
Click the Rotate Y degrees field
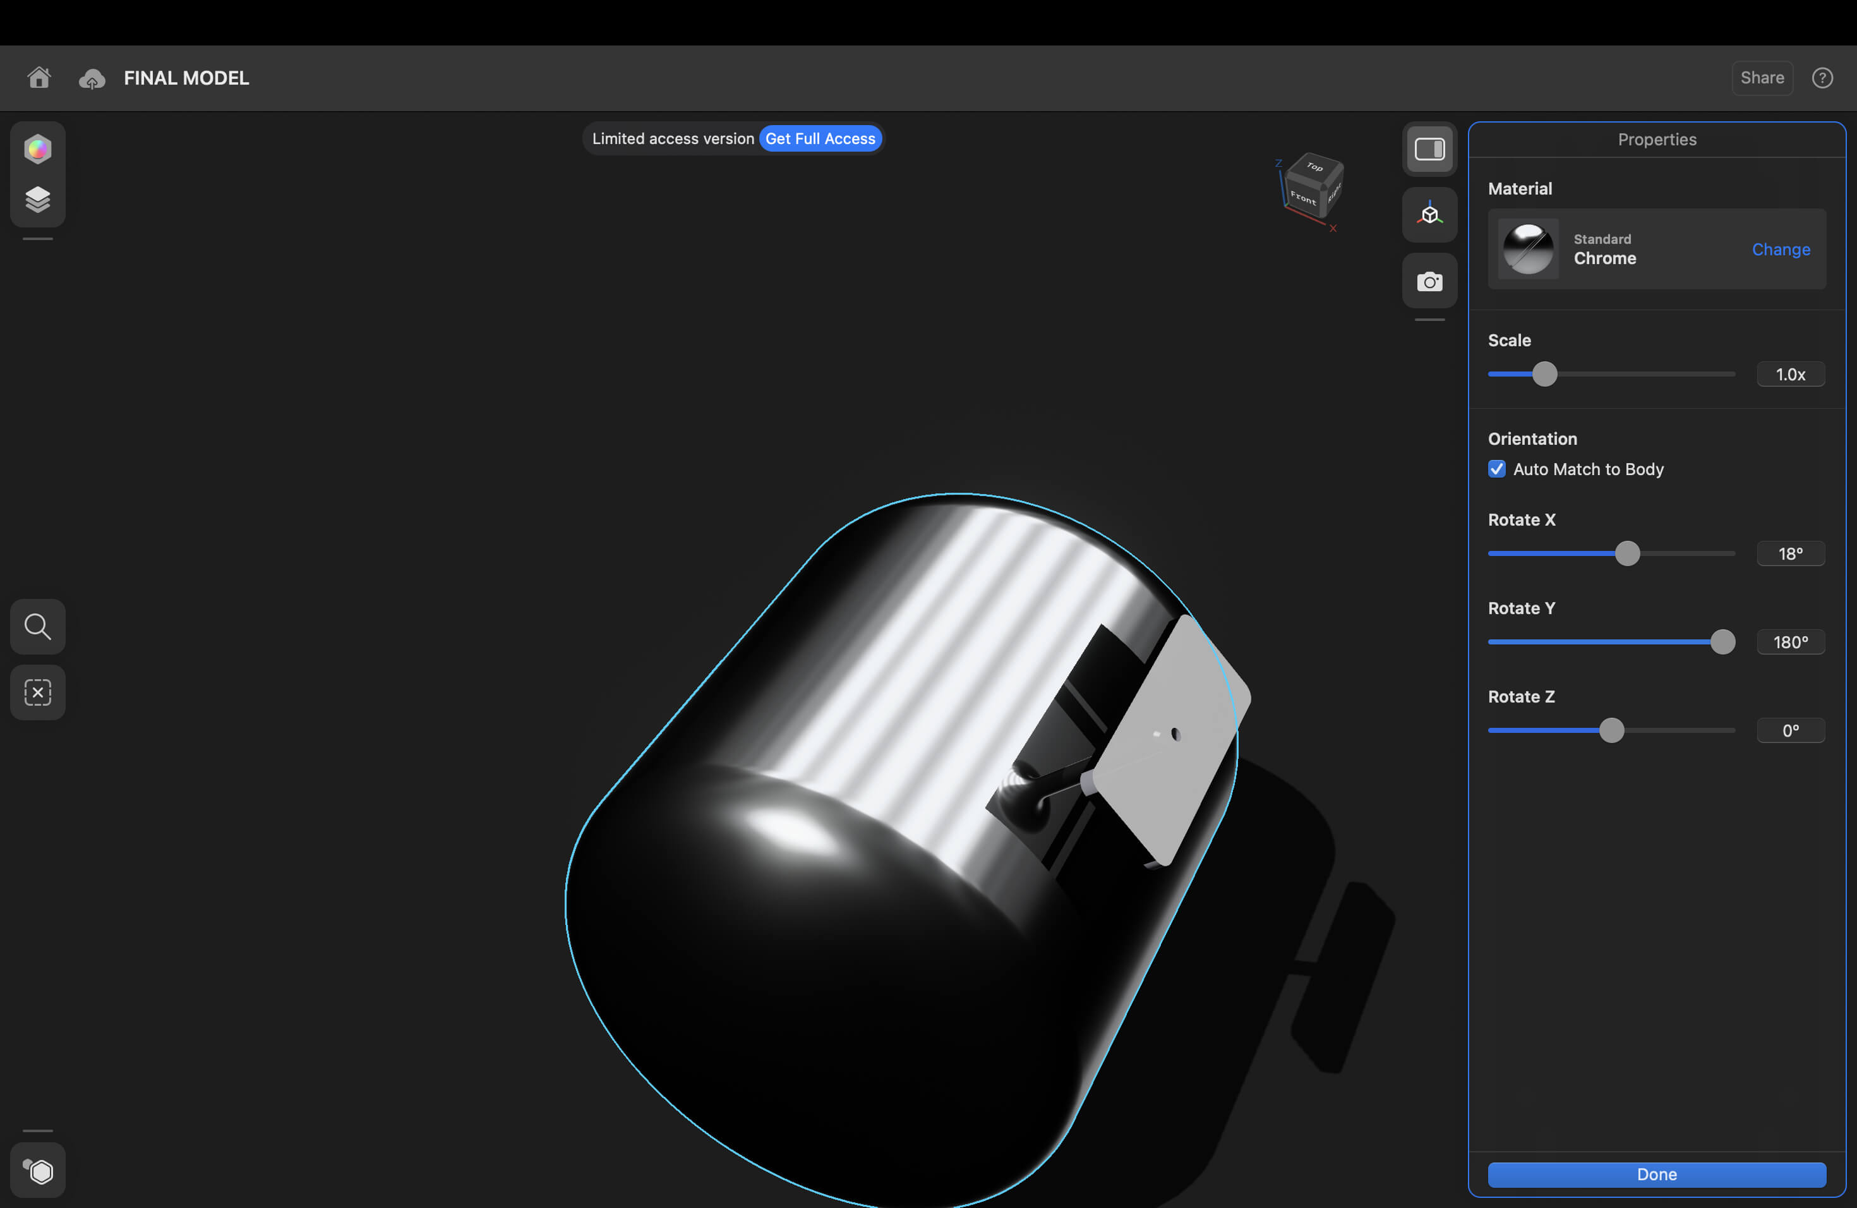pyautogui.click(x=1790, y=643)
